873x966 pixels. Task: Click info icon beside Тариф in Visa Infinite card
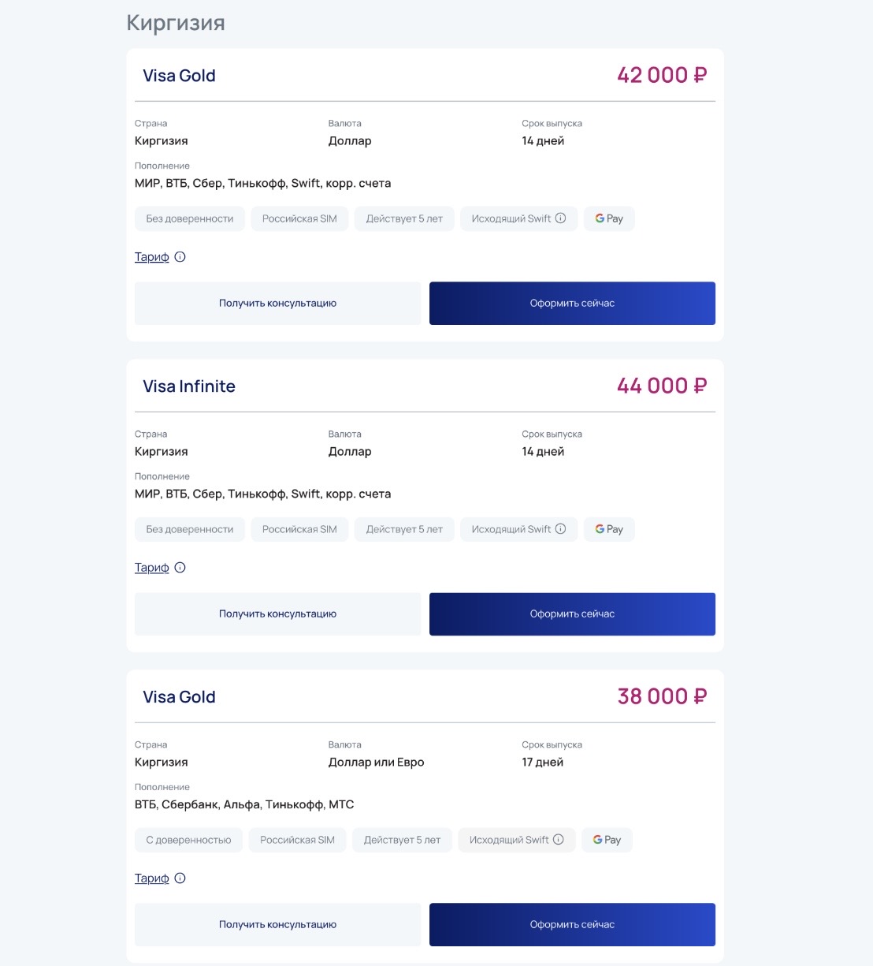point(180,568)
